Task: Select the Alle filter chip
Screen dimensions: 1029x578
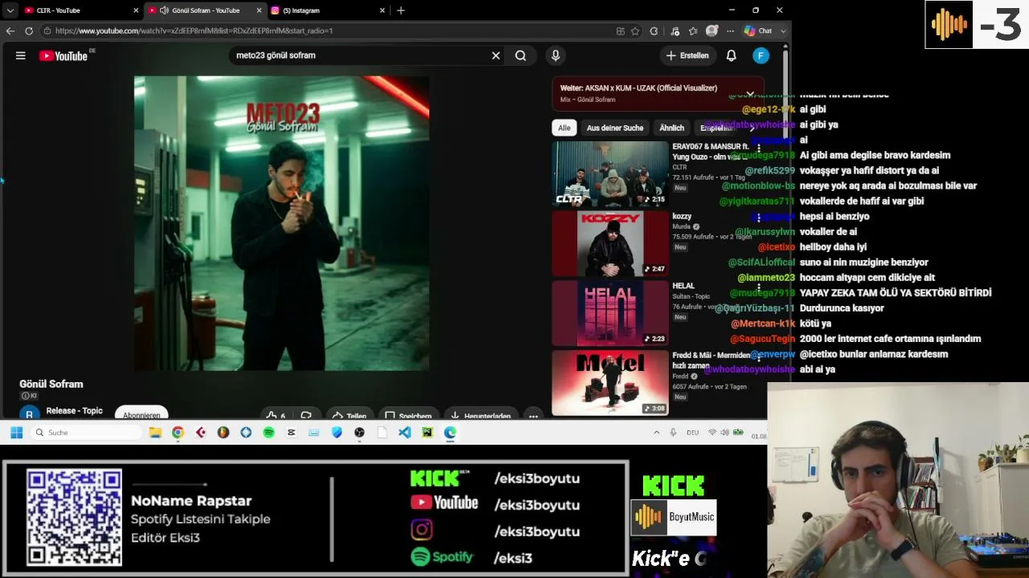Action: point(564,128)
